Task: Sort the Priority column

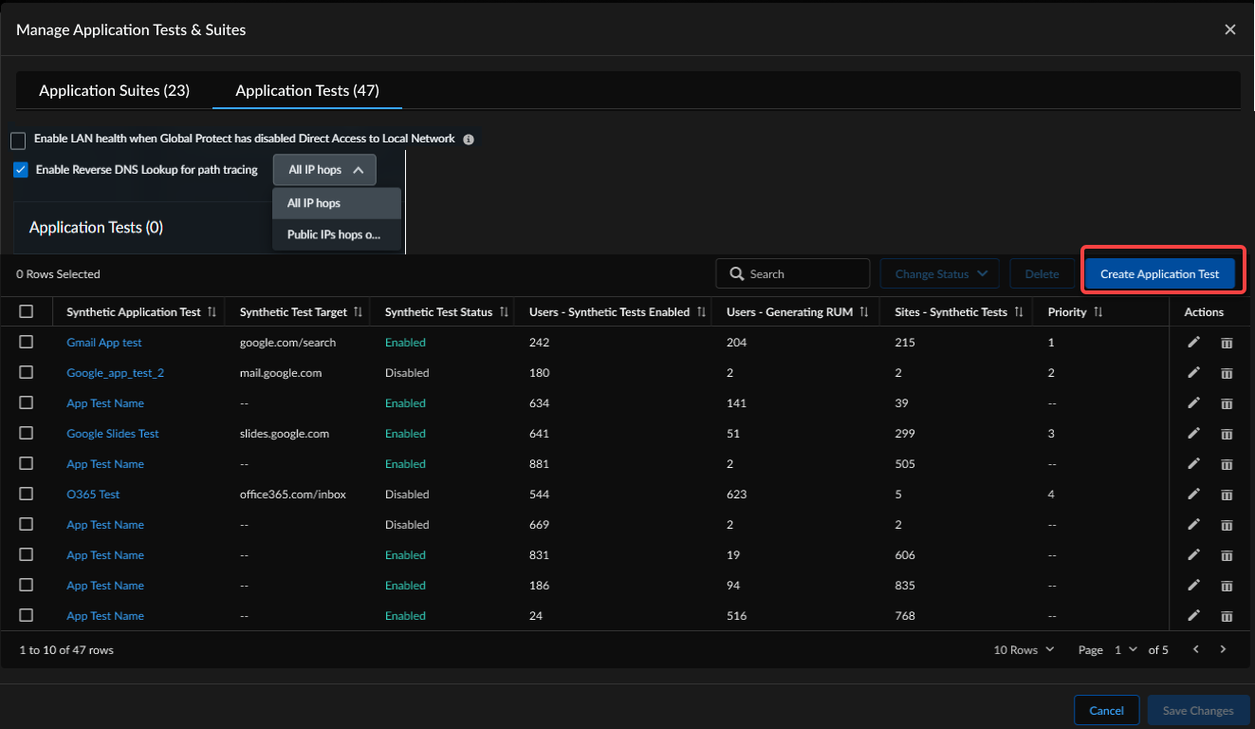Action: click(x=1098, y=312)
